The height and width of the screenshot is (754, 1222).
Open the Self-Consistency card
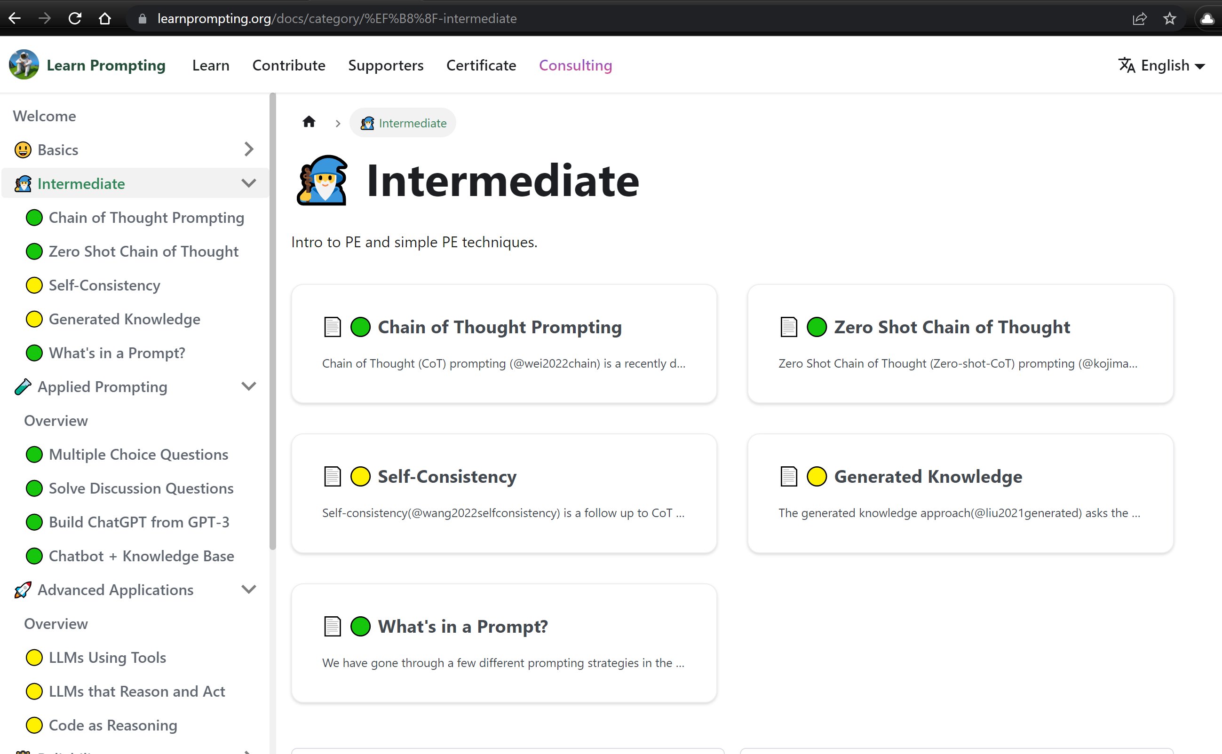(503, 493)
